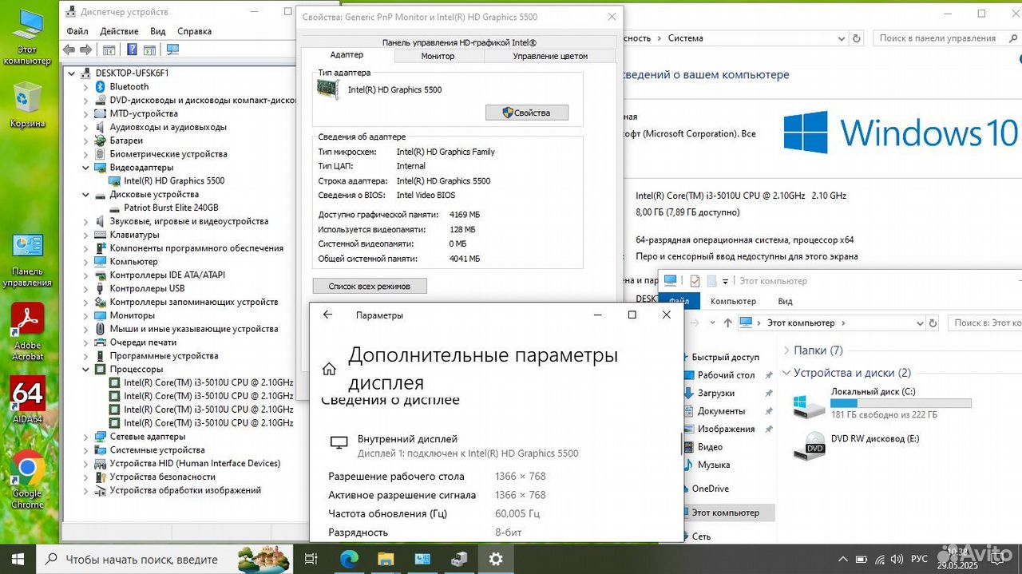Screen dimensions: 1022x574
Task: Go back with the Параметры arrow
Action: (327, 315)
